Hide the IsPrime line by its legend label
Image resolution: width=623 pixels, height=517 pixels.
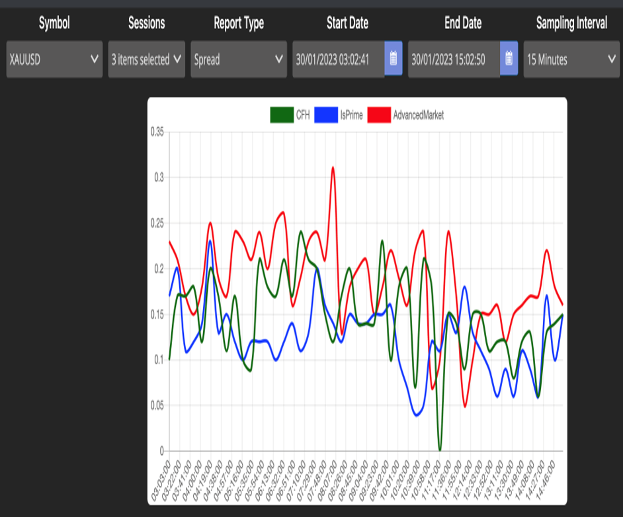(x=351, y=115)
